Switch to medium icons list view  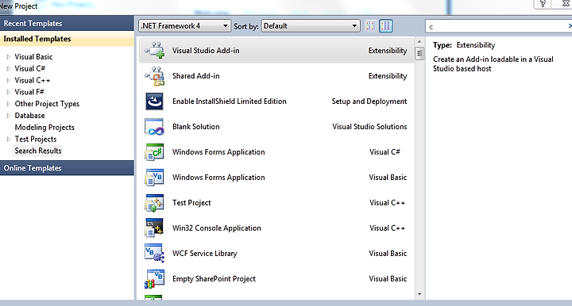(386, 26)
